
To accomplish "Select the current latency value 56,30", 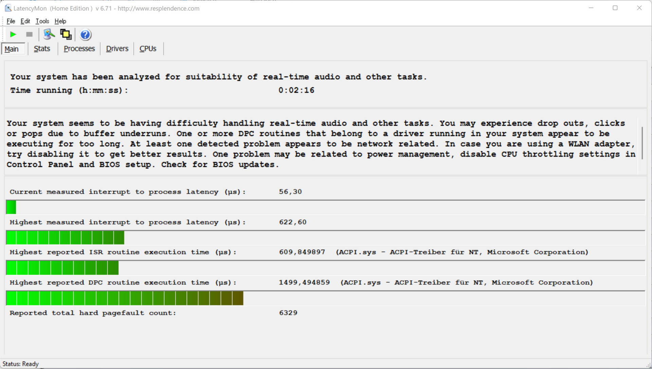I will tap(290, 192).
